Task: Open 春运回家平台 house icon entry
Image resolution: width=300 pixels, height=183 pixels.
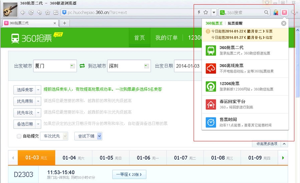Action: pos(245,104)
